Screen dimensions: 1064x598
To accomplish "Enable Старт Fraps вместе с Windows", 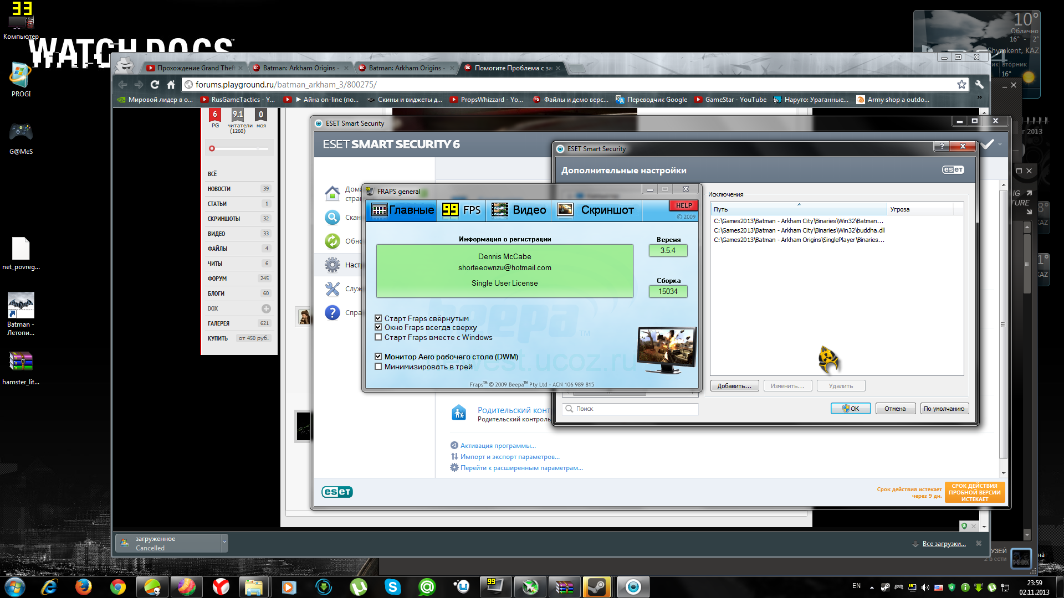I will pos(378,337).
